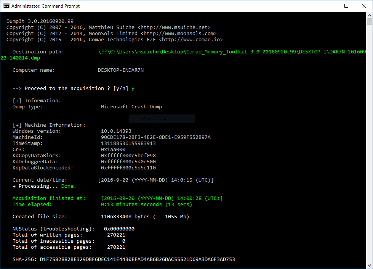Click the KdDebuggerData address value

[128, 162]
